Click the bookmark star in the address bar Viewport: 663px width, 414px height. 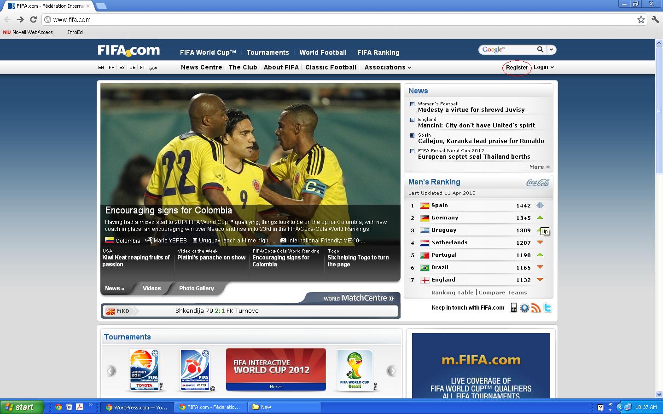point(641,20)
